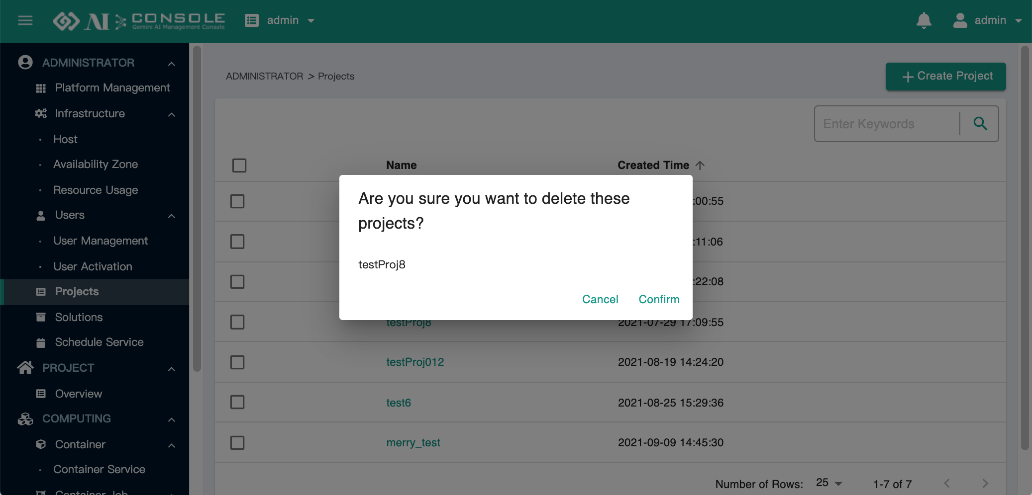Click the Administrator account icon in sidebar
The height and width of the screenshot is (495, 1032).
pos(25,62)
